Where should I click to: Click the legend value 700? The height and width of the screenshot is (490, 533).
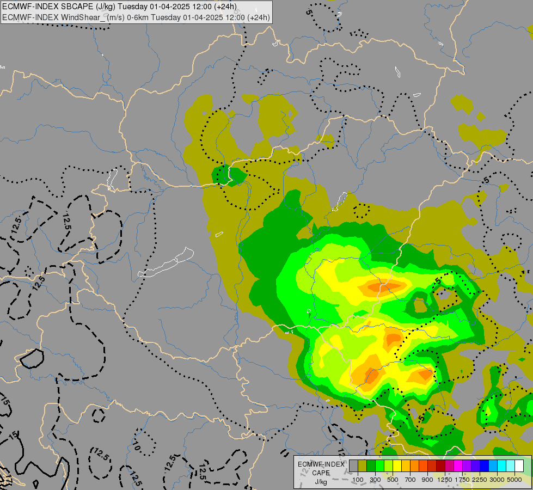(x=411, y=480)
